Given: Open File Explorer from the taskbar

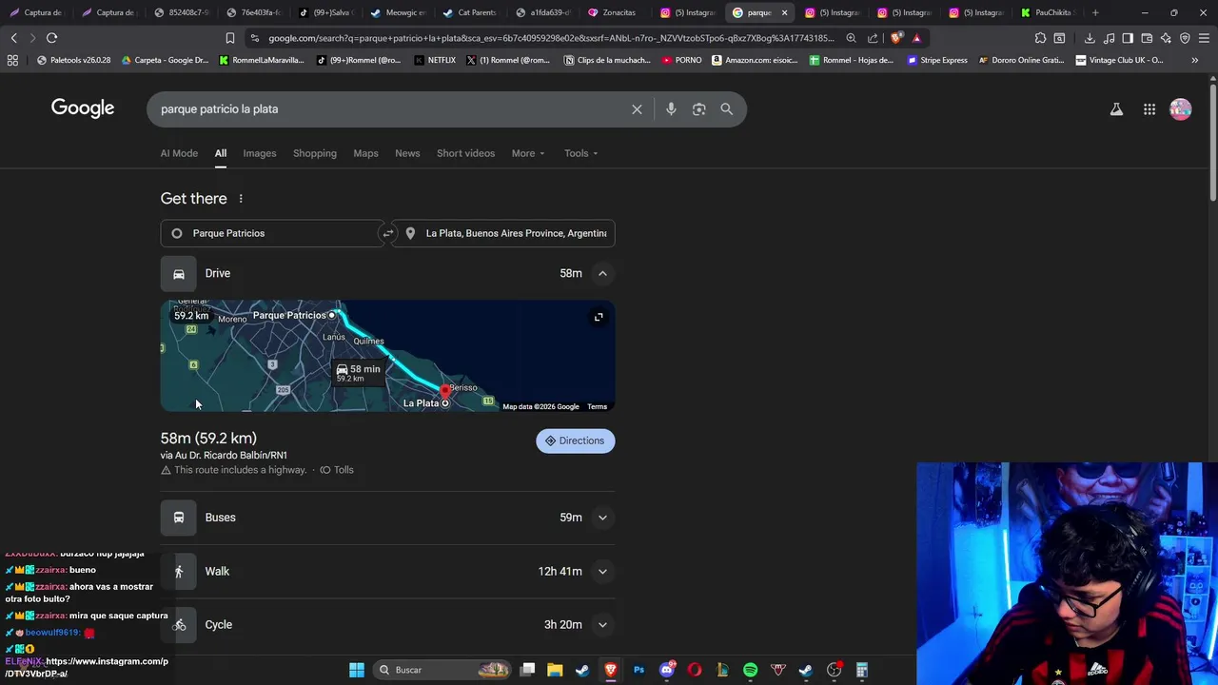Looking at the screenshot, I should 555,670.
